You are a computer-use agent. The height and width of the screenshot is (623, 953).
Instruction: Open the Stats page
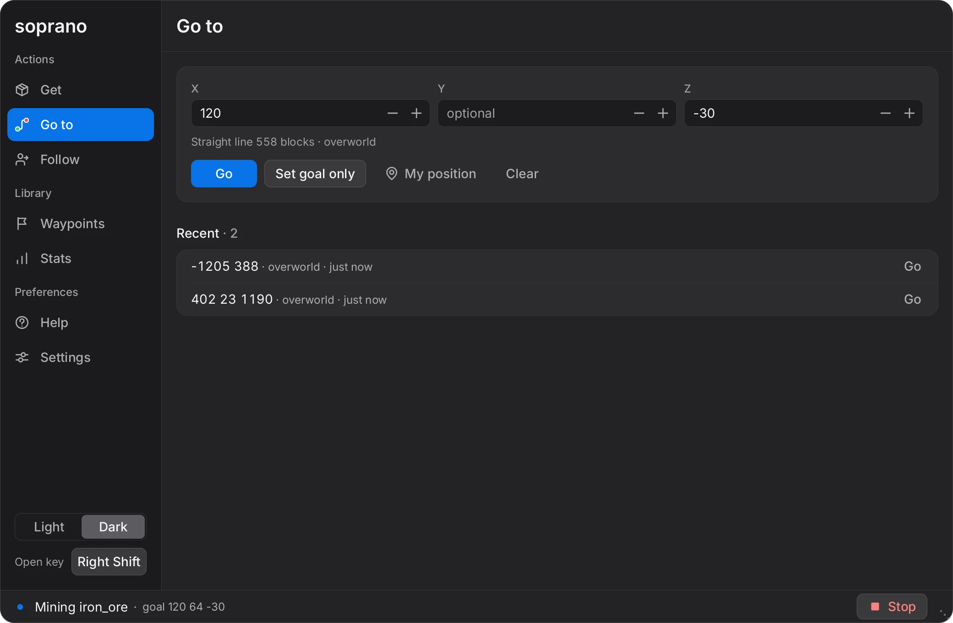81,258
